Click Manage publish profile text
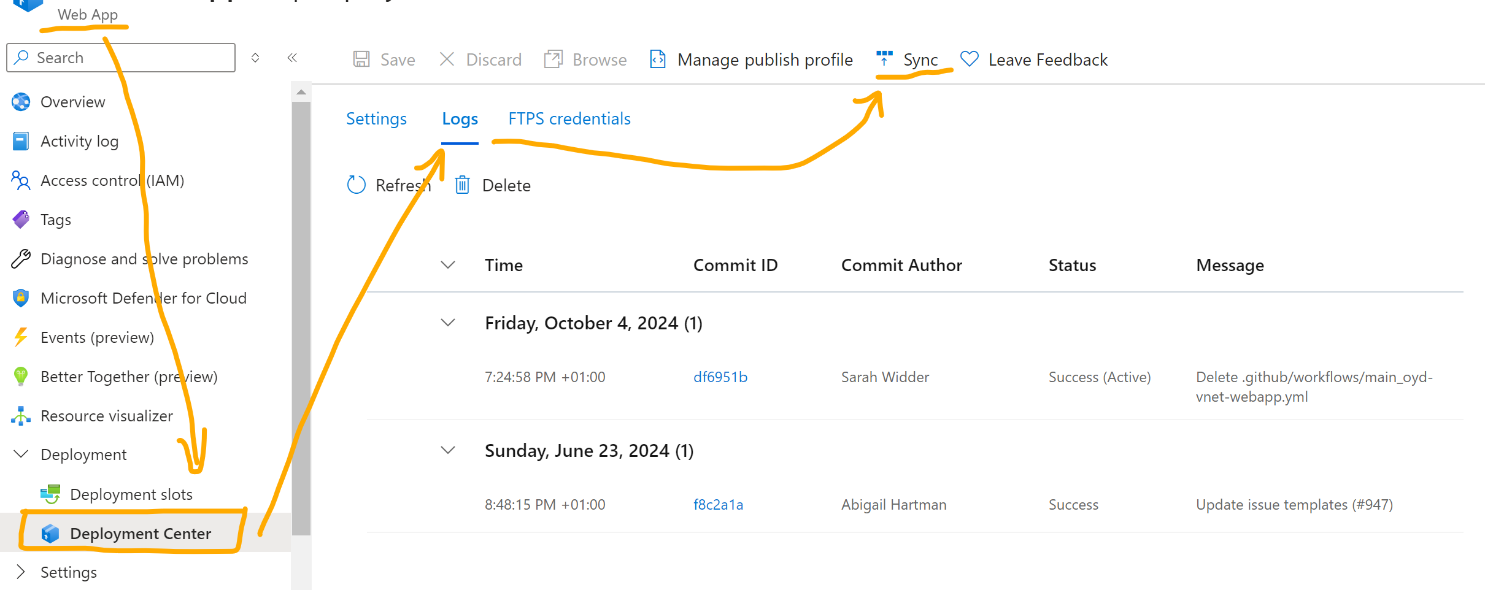This screenshot has width=1485, height=590. 765,60
